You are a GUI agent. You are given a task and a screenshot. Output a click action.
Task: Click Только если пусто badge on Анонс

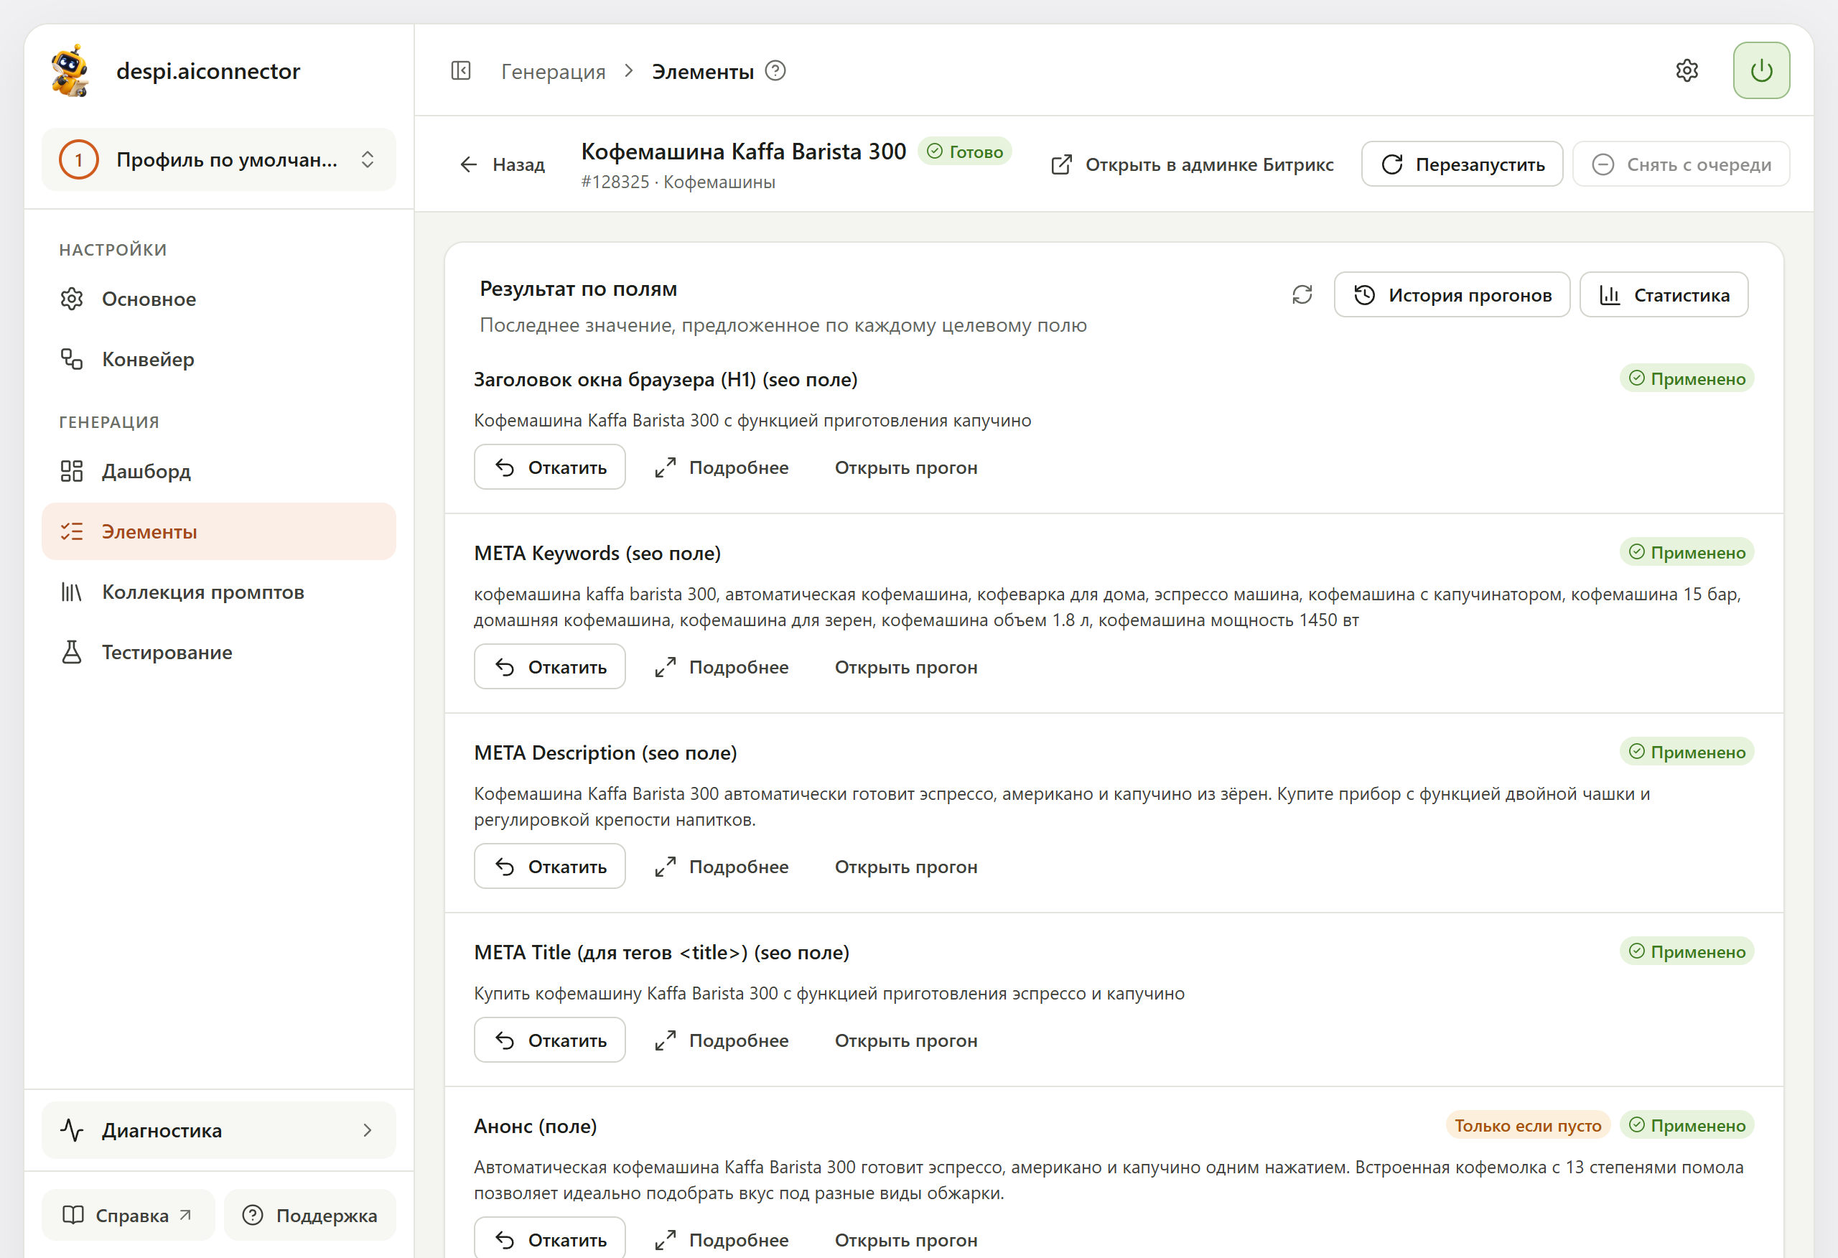[x=1527, y=1125]
